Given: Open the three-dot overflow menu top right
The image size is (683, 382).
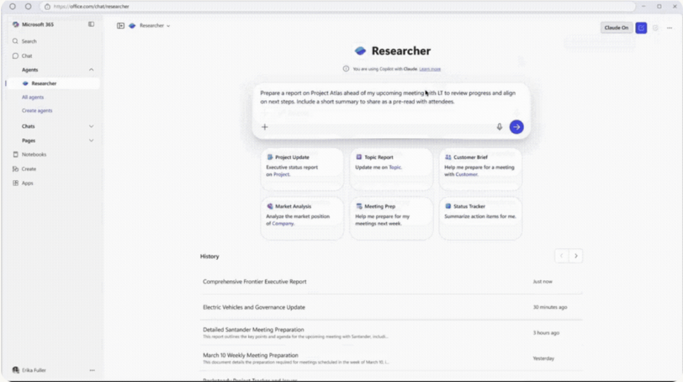Looking at the screenshot, I should [670, 28].
